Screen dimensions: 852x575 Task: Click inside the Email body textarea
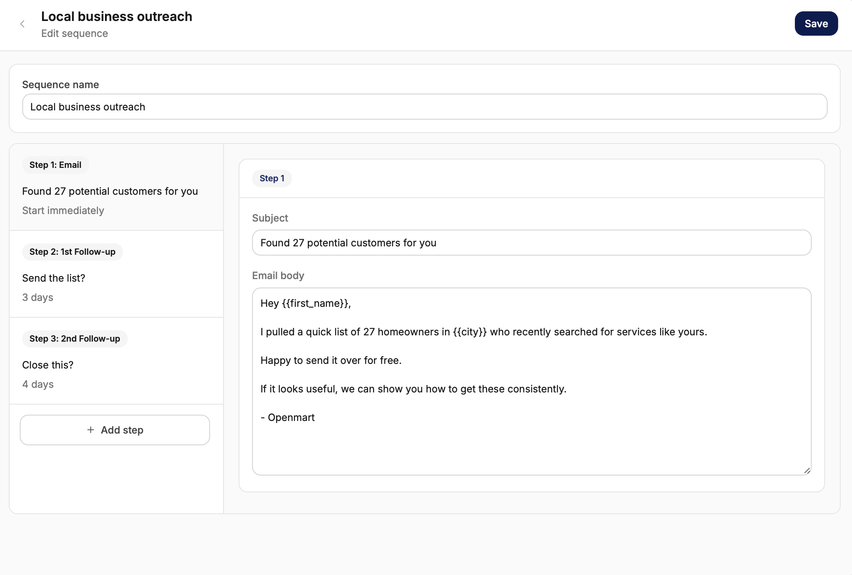point(531,445)
